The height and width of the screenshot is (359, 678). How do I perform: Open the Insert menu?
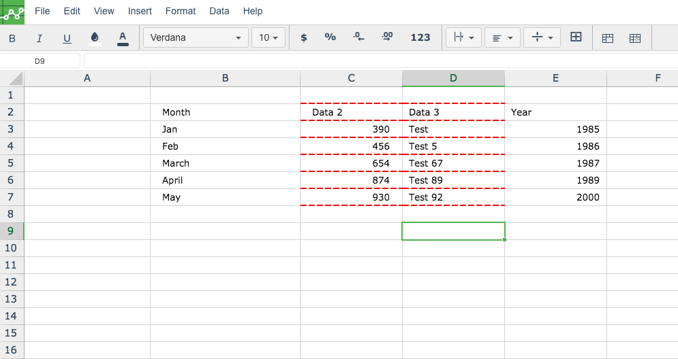click(x=140, y=11)
